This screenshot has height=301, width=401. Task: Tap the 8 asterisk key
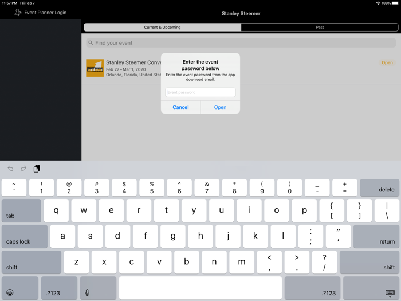tap(234, 187)
